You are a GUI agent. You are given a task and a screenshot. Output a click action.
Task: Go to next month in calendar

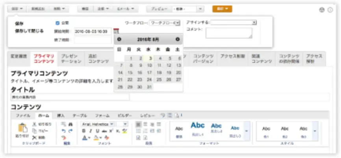178,39
